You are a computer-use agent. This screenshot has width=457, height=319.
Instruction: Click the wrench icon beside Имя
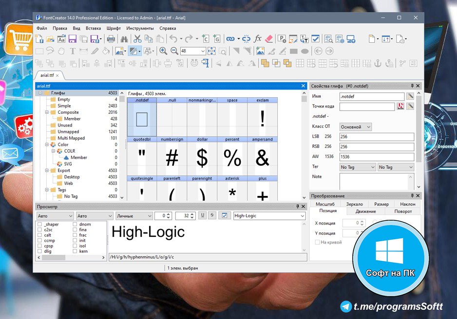coord(410,96)
